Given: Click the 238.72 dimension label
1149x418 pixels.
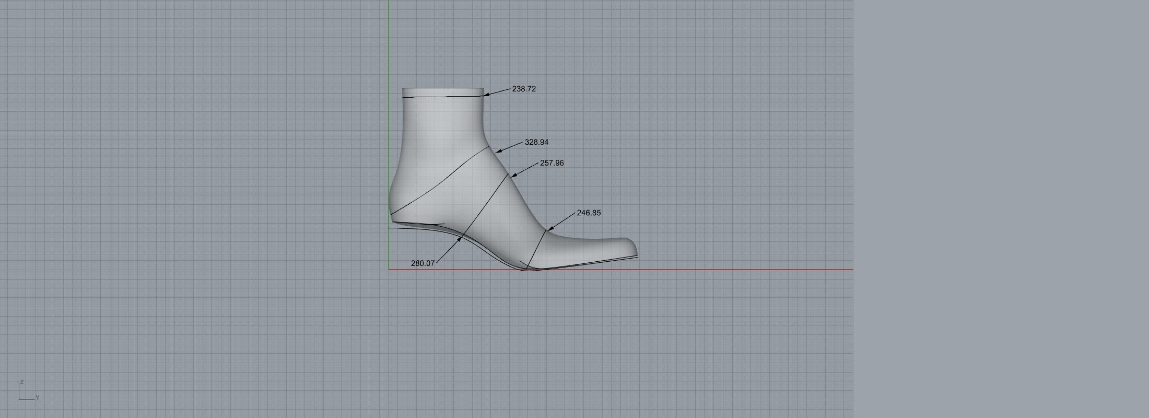Looking at the screenshot, I should [524, 89].
